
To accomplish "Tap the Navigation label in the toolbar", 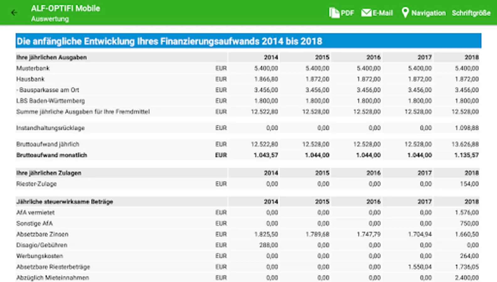I will tap(428, 13).
